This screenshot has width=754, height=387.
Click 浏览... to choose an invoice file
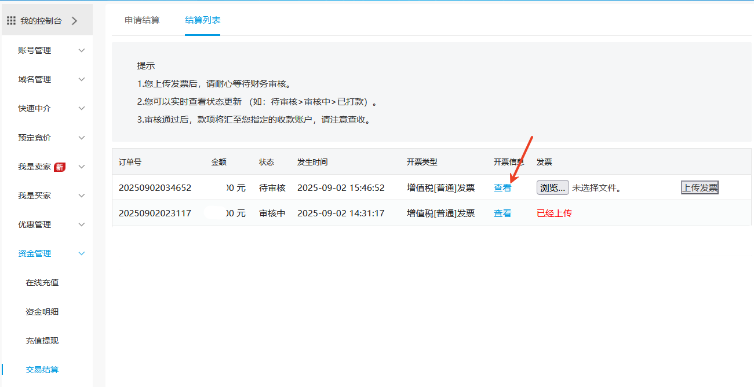pyautogui.click(x=552, y=188)
